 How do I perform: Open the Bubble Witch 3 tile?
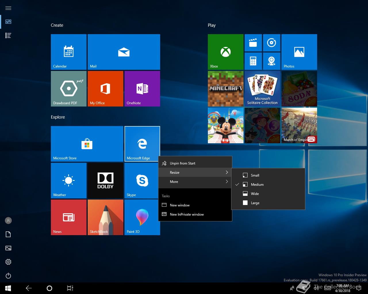pos(262,125)
